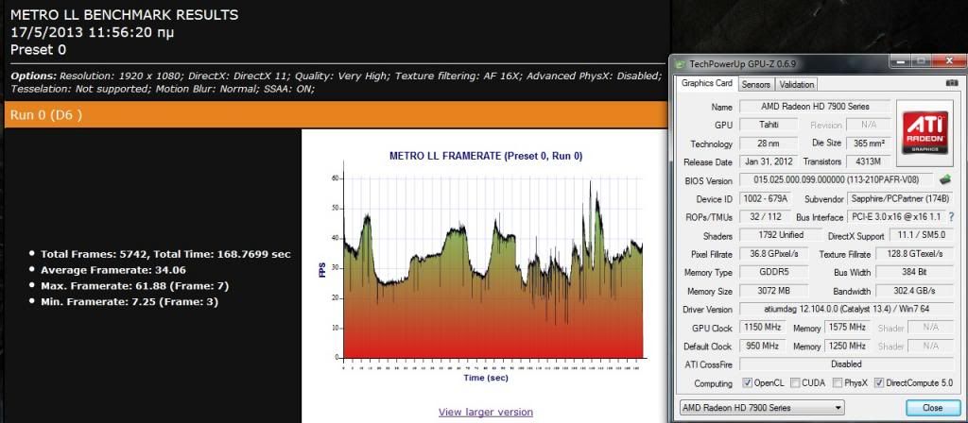Click the default Memory value 1250 MHz
Image resolution: width=968 pixels, height=423 pixels.
[x=847, y=346]
